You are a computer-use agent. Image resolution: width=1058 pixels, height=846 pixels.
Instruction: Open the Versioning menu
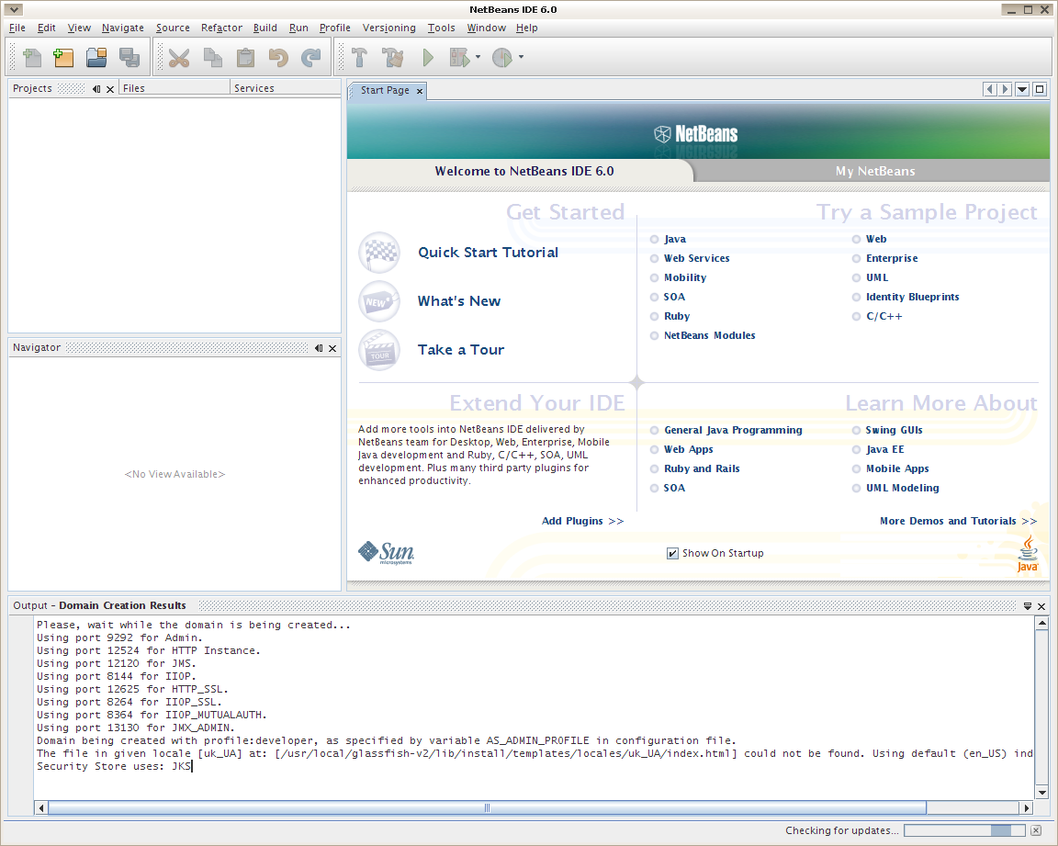(x=388, y=28)
